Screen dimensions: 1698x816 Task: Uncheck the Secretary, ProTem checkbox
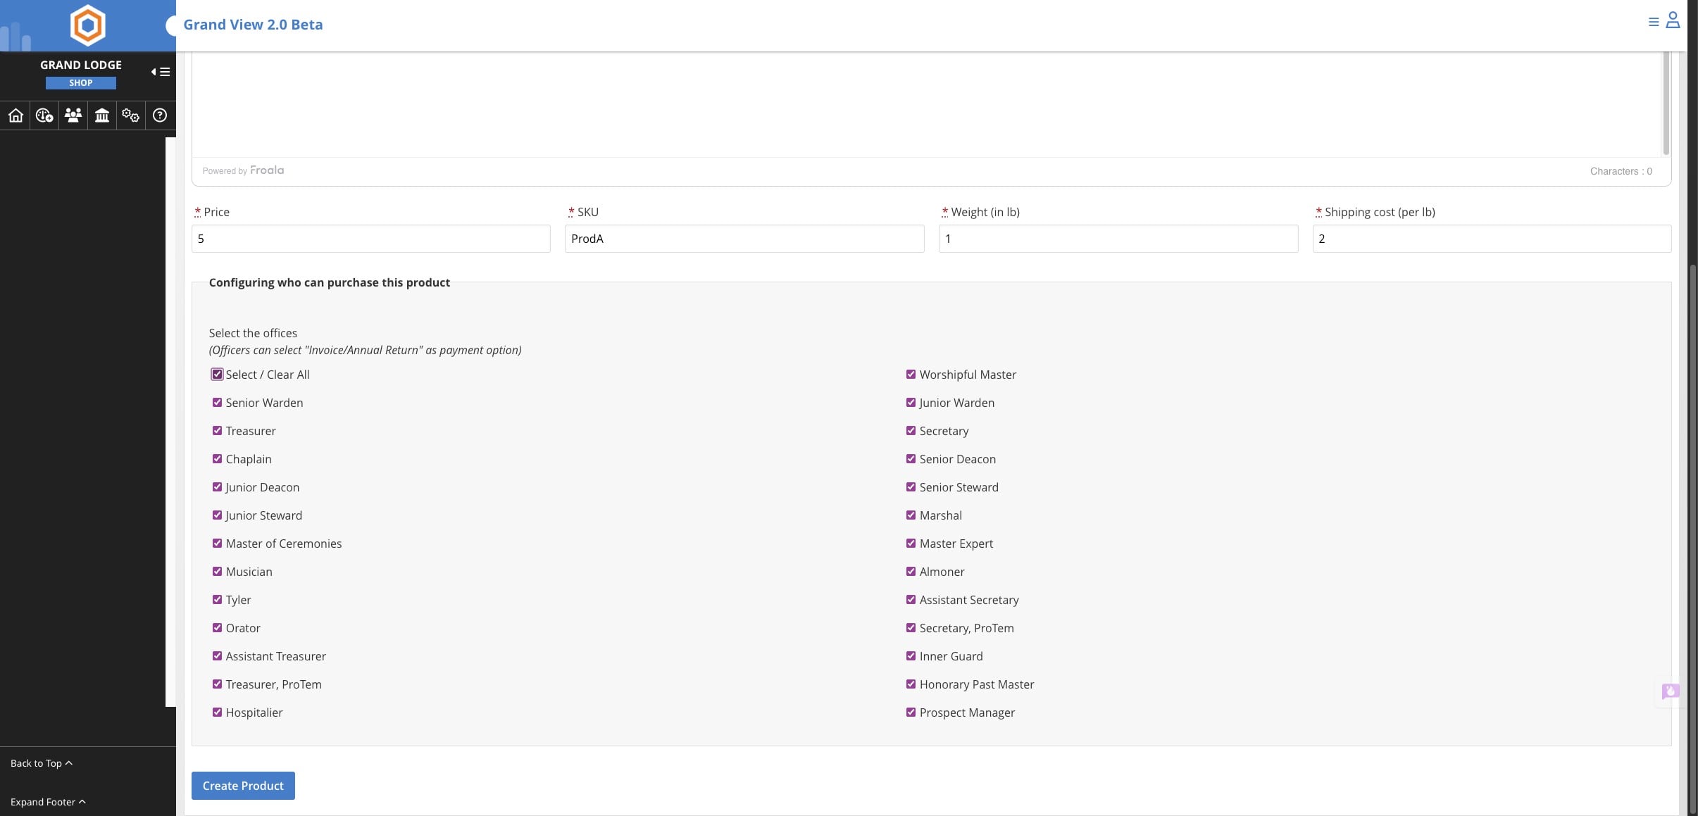[911, 628]
